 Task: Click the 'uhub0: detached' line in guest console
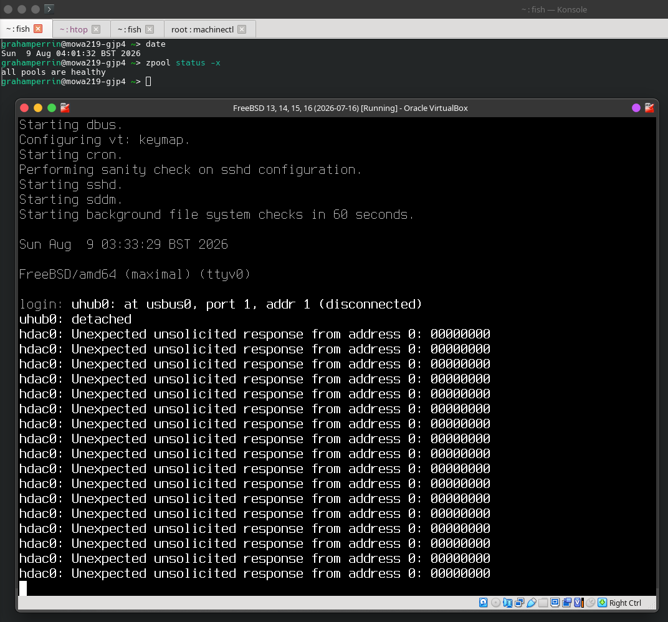(x=75, y=319)
